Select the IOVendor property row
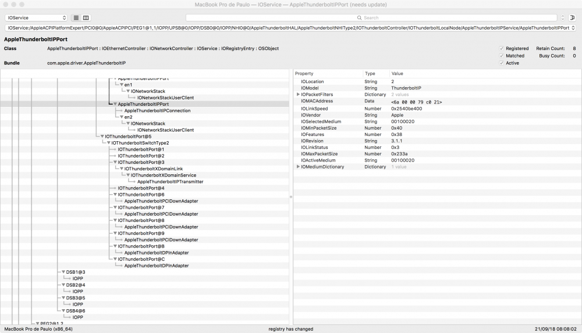The height and width of the screenshot is (333, 582). point(437,115)
